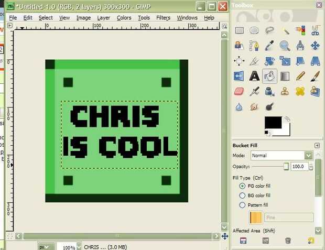This screenshot has height=250, width=325.
Task: Select the Paintbrush tool
Action: point(315,77)
